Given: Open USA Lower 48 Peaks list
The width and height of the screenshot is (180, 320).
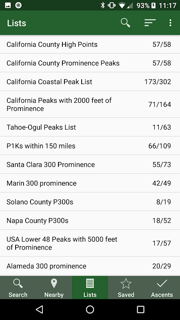Looking at the screenshot, I should (x=90, y=243).
